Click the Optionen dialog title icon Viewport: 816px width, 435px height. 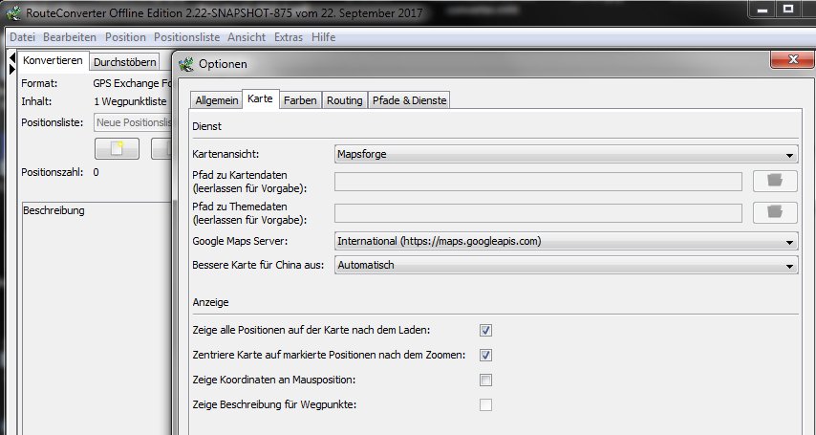click(x=185, y=64)
